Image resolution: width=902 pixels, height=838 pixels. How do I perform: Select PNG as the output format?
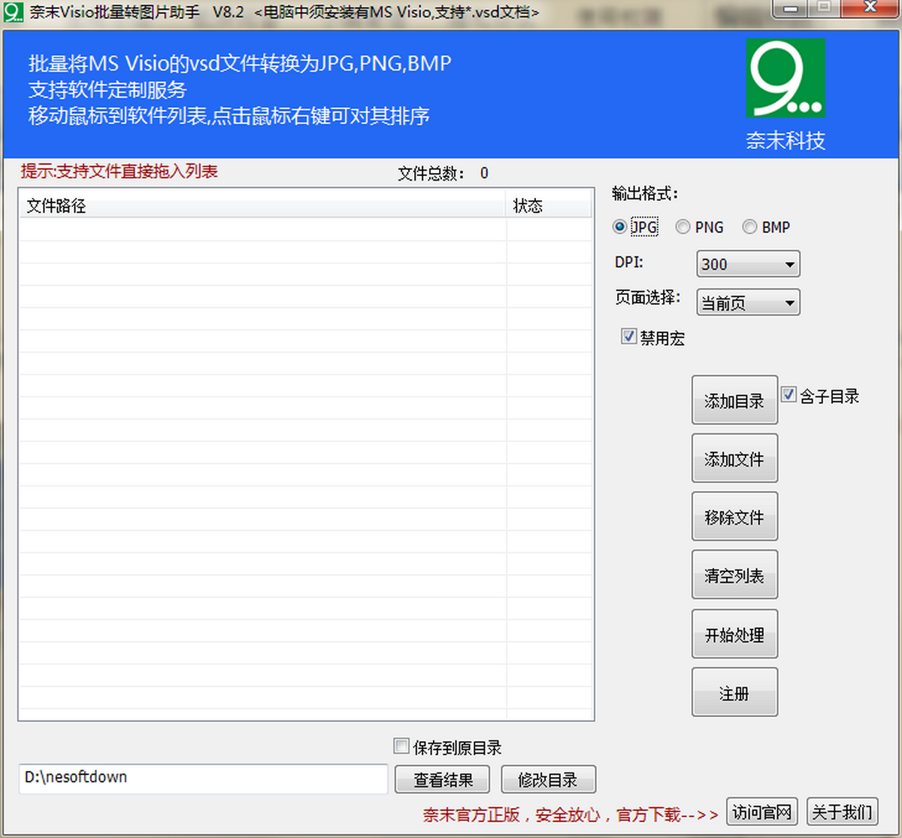click(683, 226)
